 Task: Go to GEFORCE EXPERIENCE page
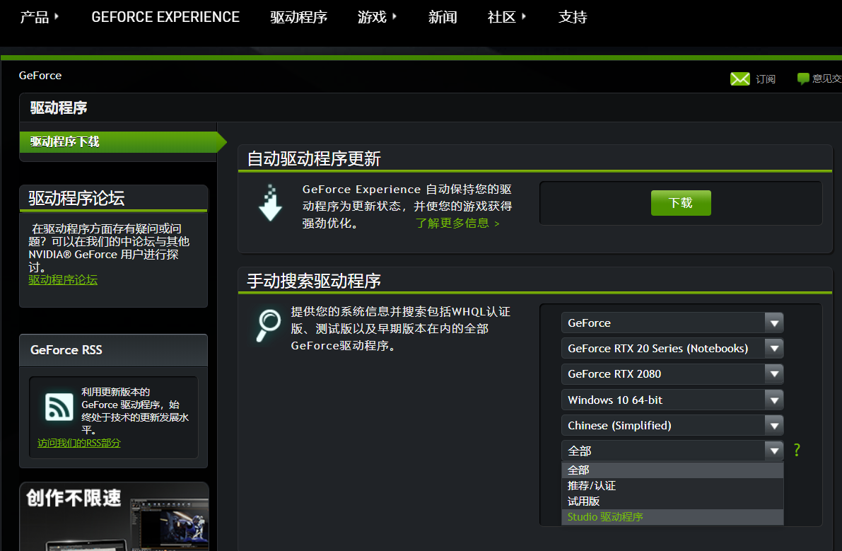[165, 17]
